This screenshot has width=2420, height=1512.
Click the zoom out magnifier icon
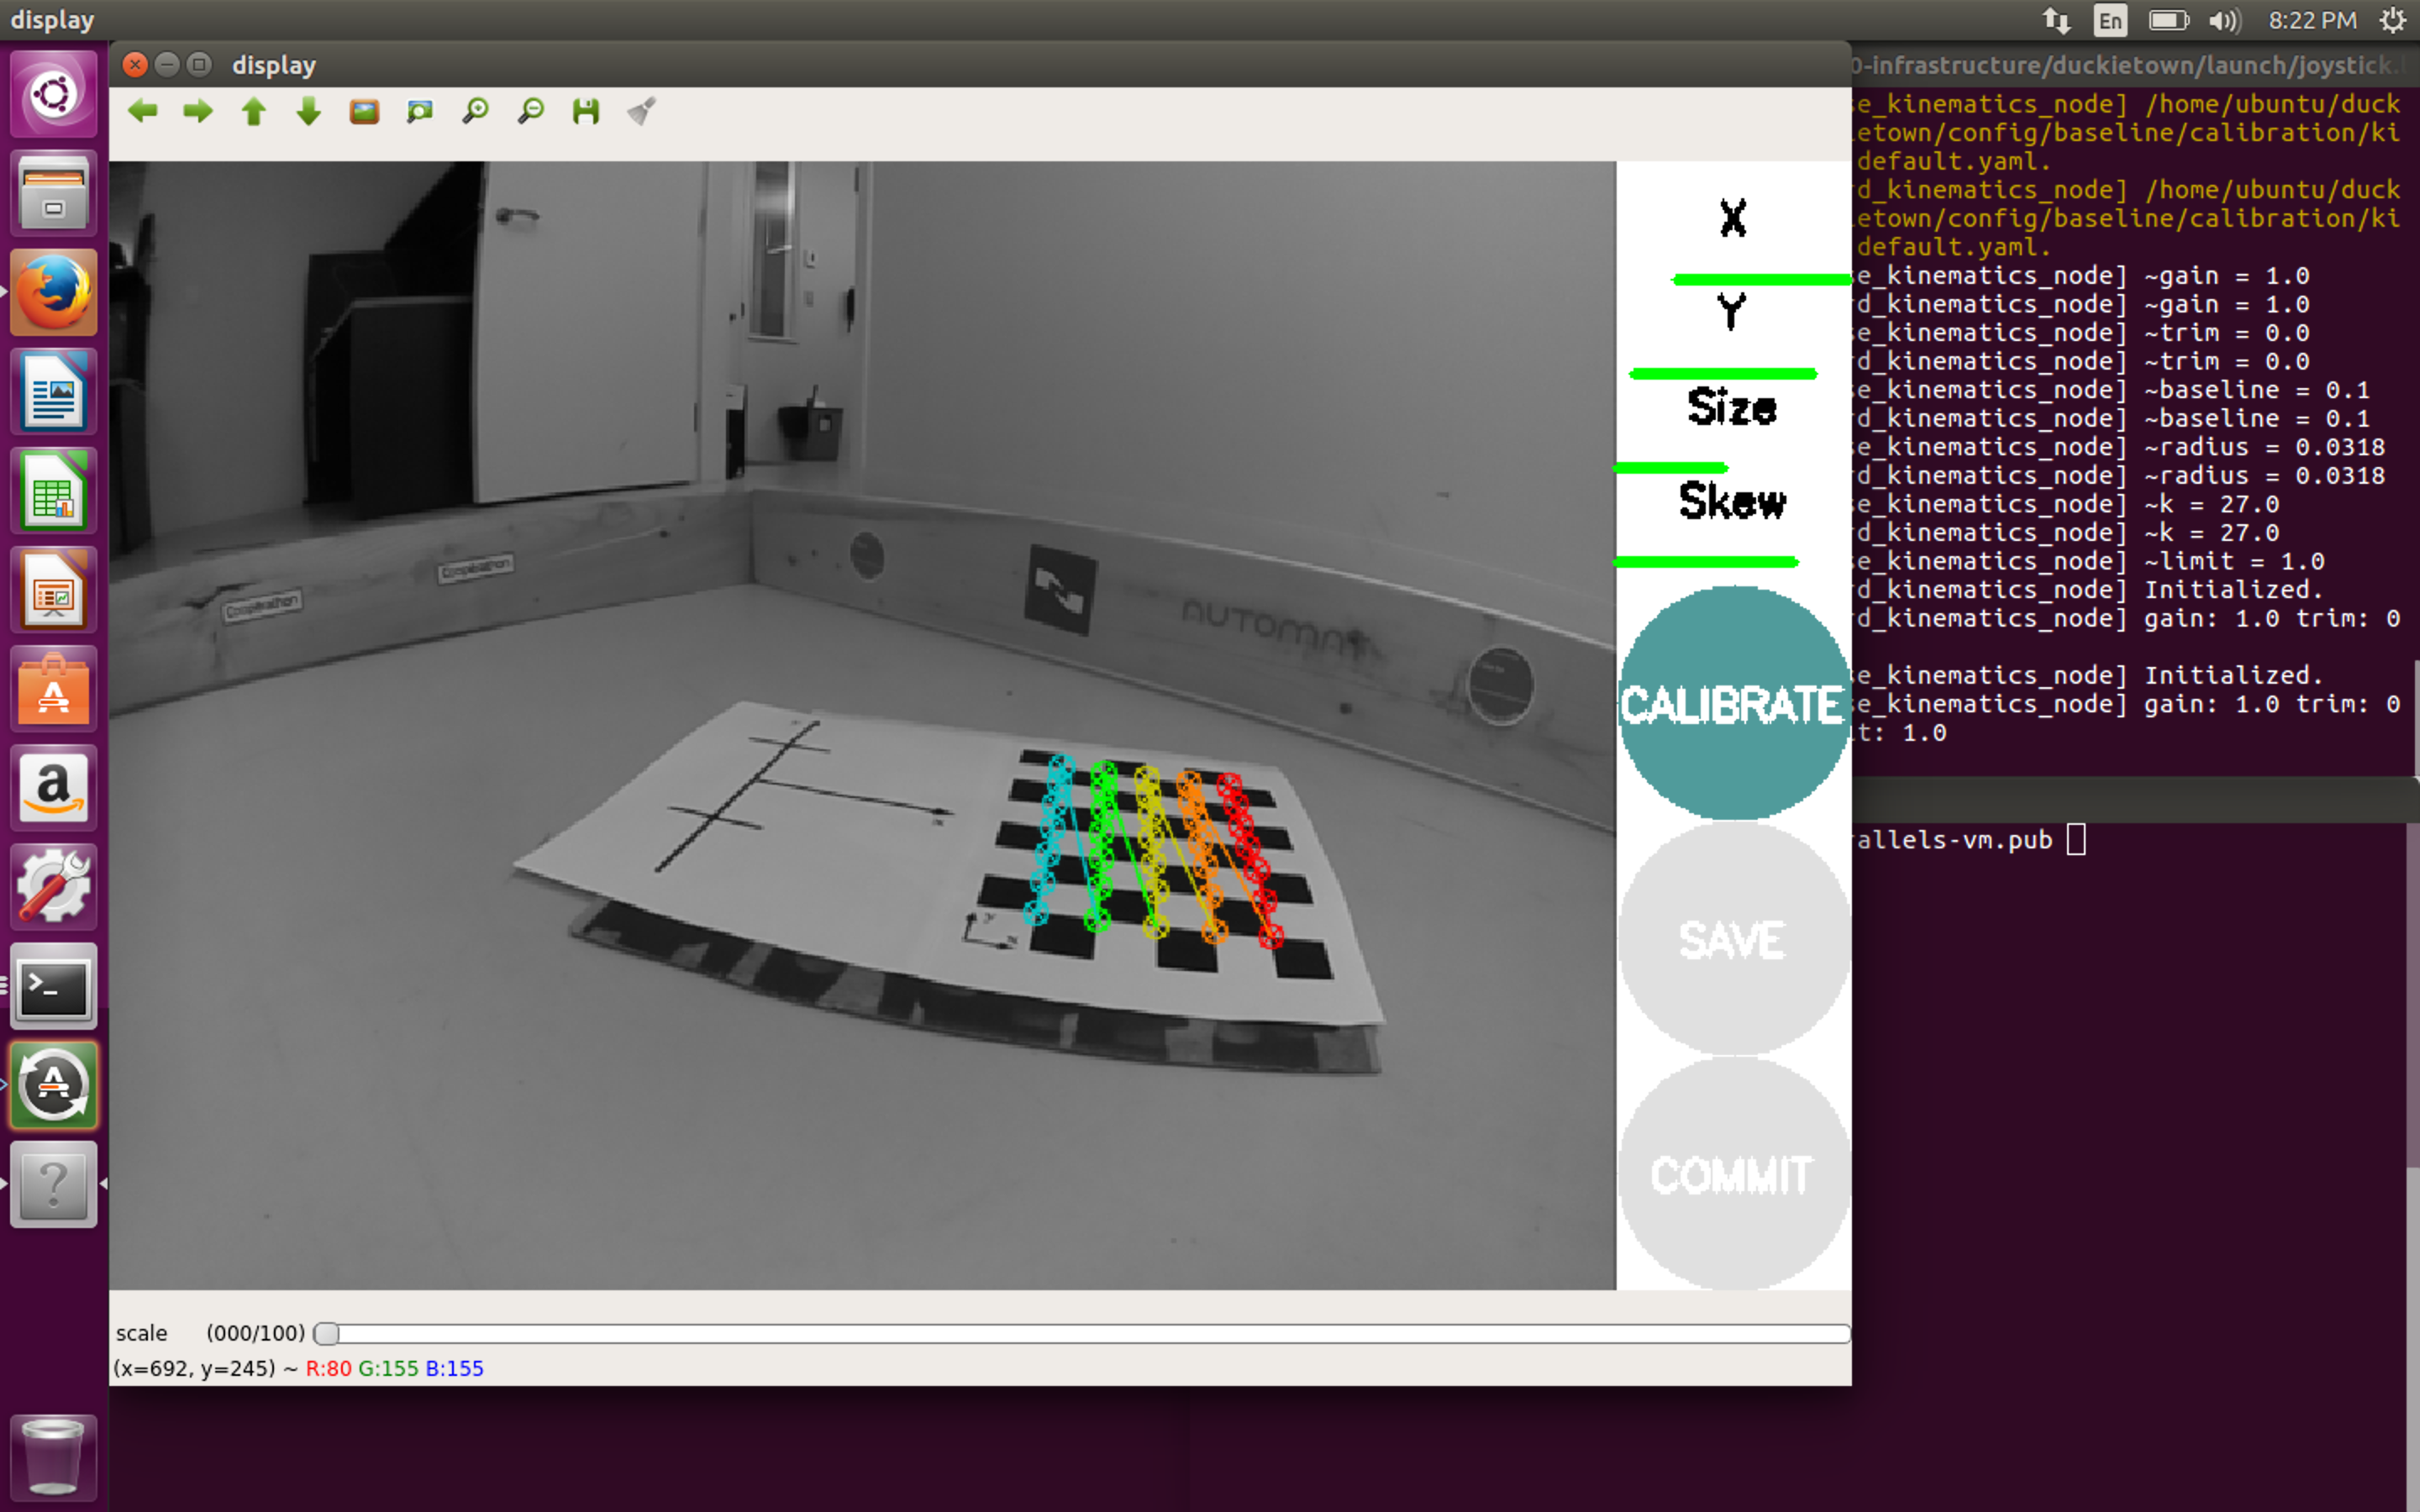tap(531, 111)
